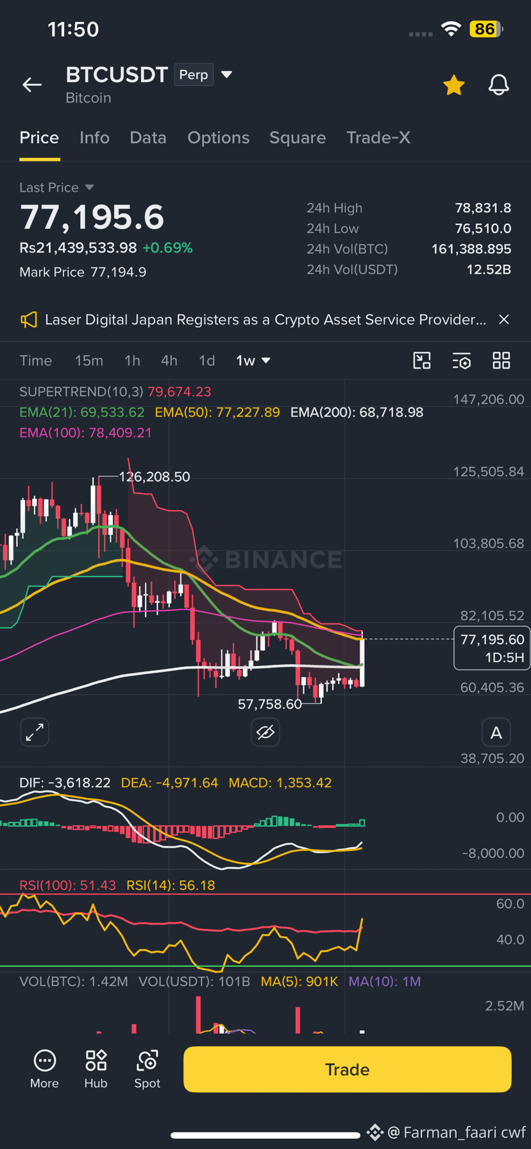Switch chart to 4h interval
The image size is (531, 1149).
[x=169, y=360]
